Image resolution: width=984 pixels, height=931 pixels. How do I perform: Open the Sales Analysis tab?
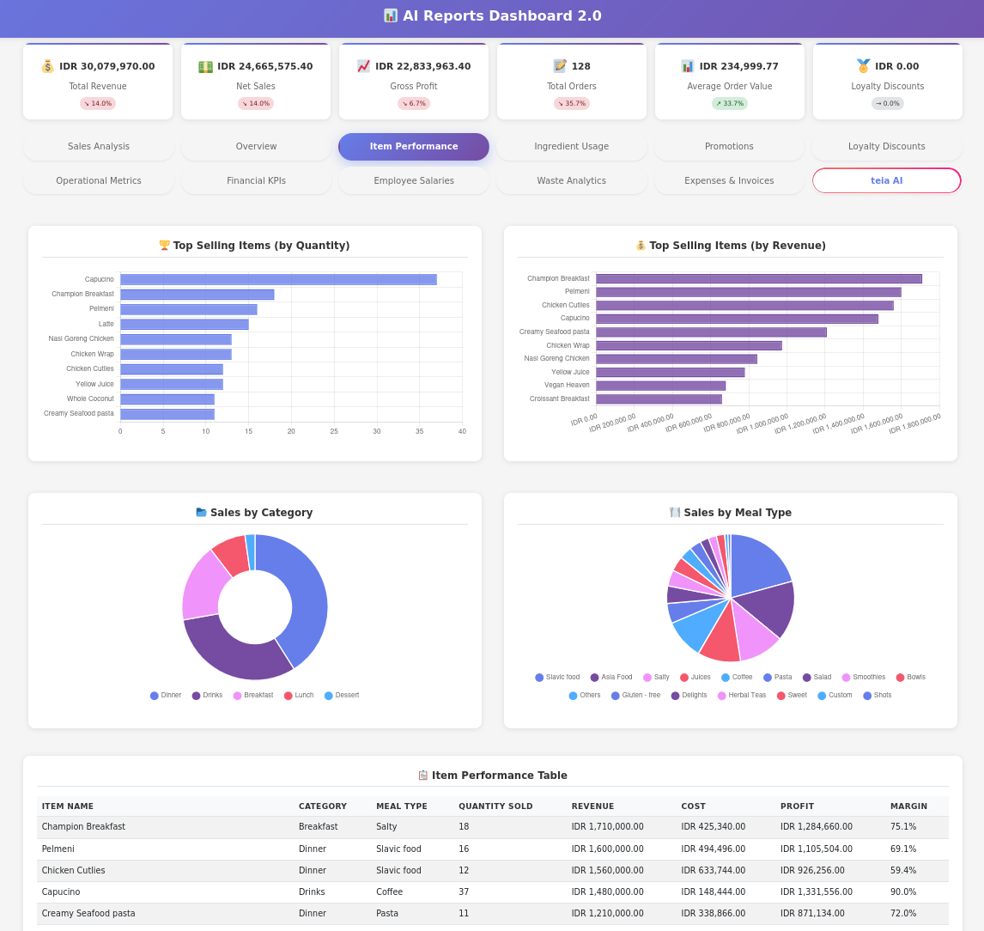[99, 146]
